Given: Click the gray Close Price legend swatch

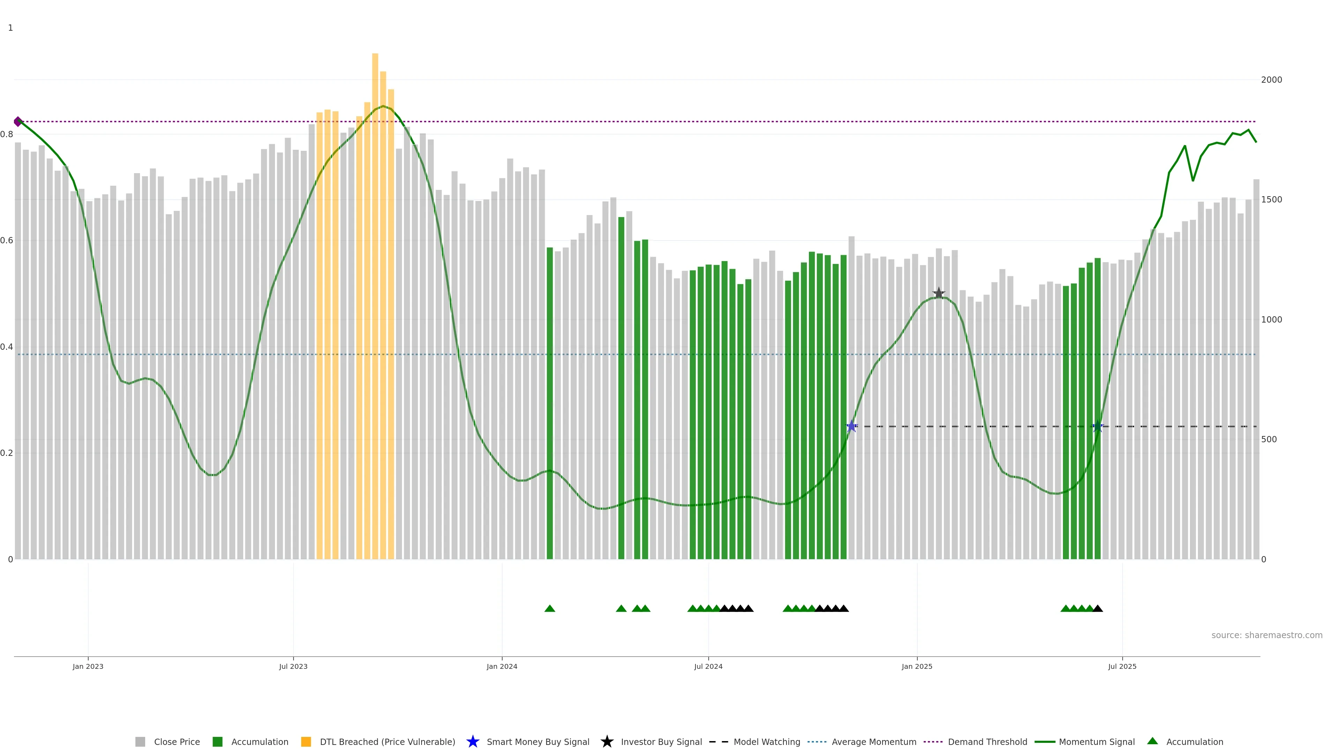Looking at the screenshot, I should [x=140, y=741].
